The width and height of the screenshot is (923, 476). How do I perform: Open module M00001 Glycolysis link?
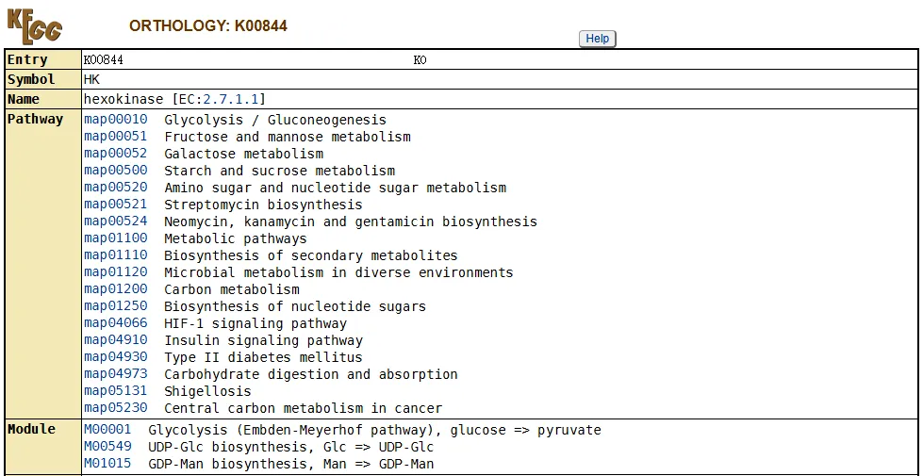coord(107,430)
